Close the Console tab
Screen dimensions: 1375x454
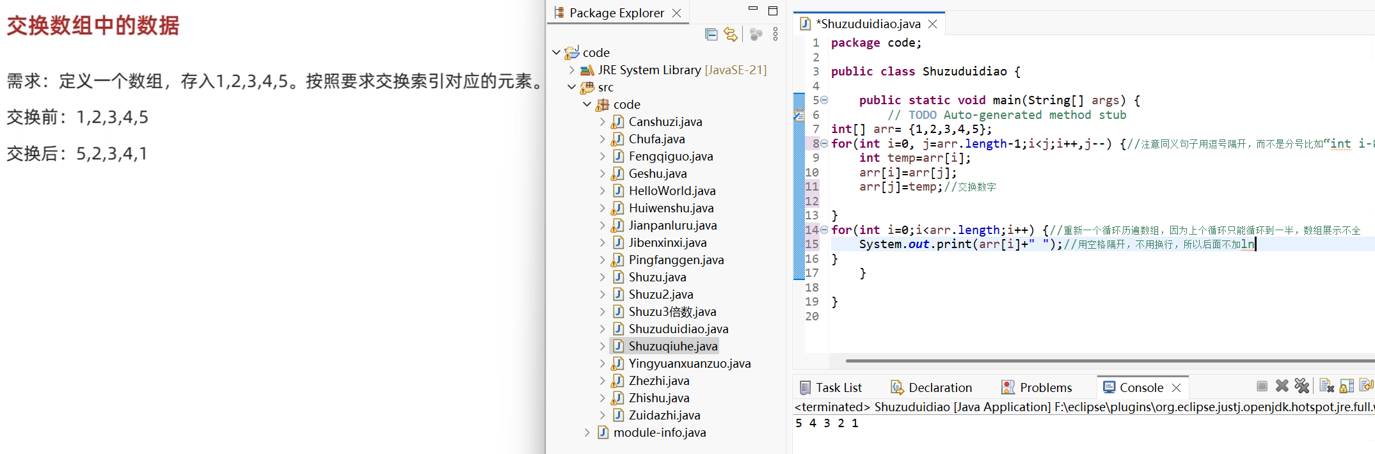pos(1176,387)
